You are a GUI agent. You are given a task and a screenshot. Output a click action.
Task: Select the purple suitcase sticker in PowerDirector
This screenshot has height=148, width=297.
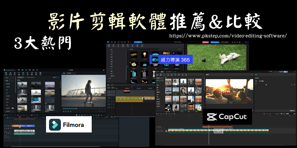[144, 74]
